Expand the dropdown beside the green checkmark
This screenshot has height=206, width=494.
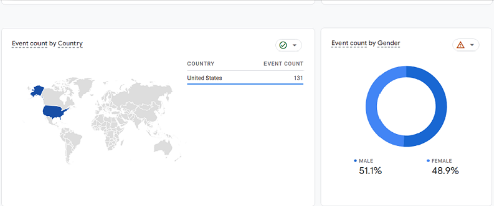point(295,45)
